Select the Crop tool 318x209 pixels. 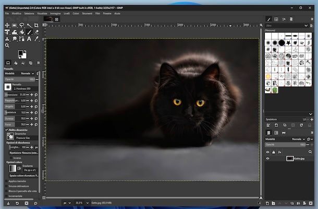coord(36,26)
